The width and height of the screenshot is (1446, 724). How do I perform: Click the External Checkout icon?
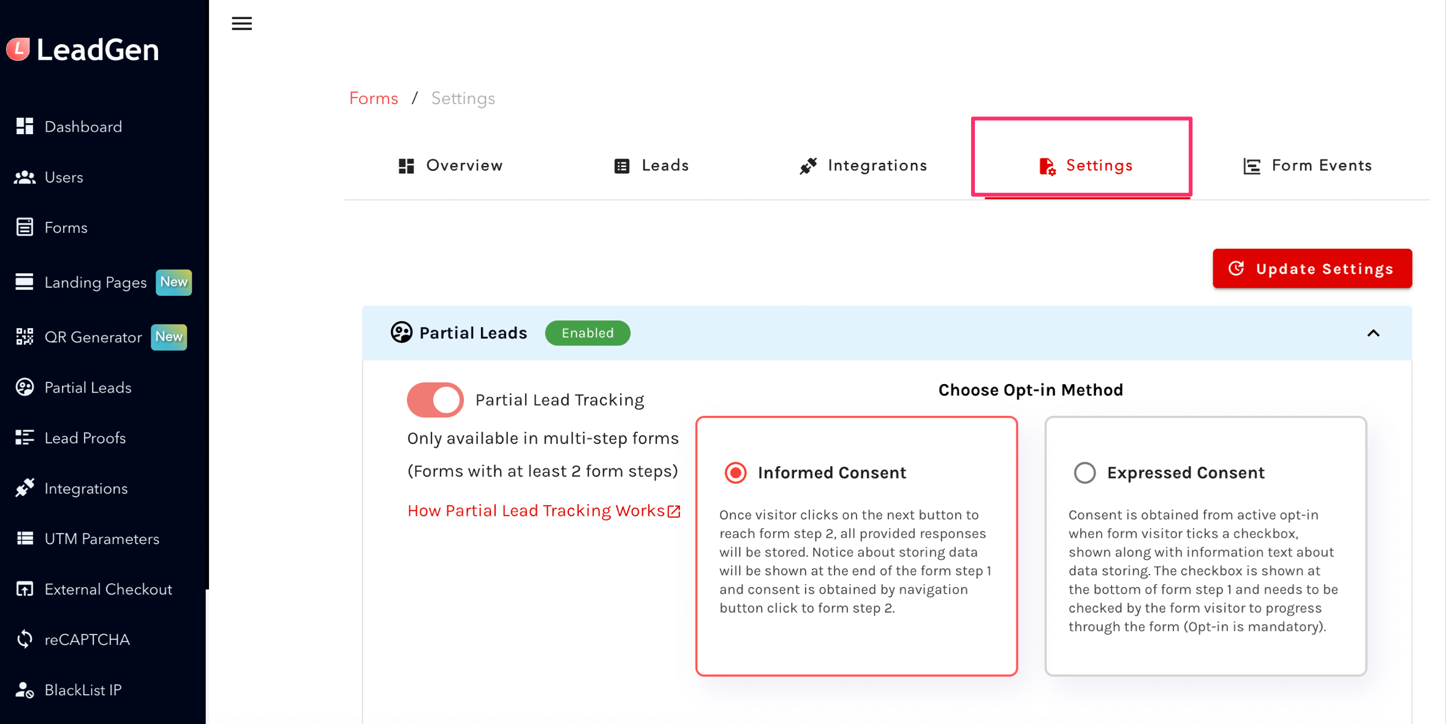[x=25, y=589]
